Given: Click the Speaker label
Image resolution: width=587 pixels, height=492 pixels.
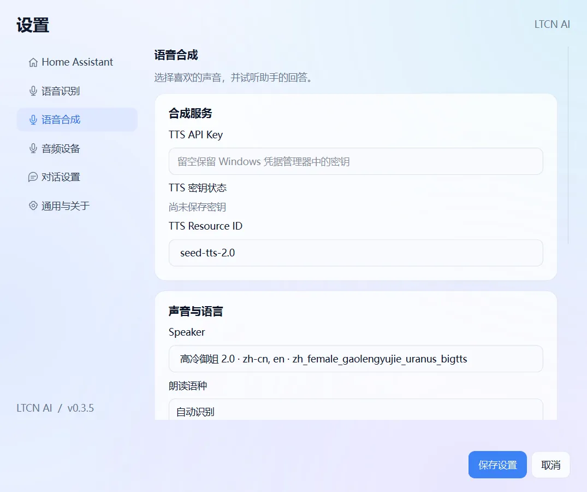Looking at the screenshot, I should pos(187,332).
